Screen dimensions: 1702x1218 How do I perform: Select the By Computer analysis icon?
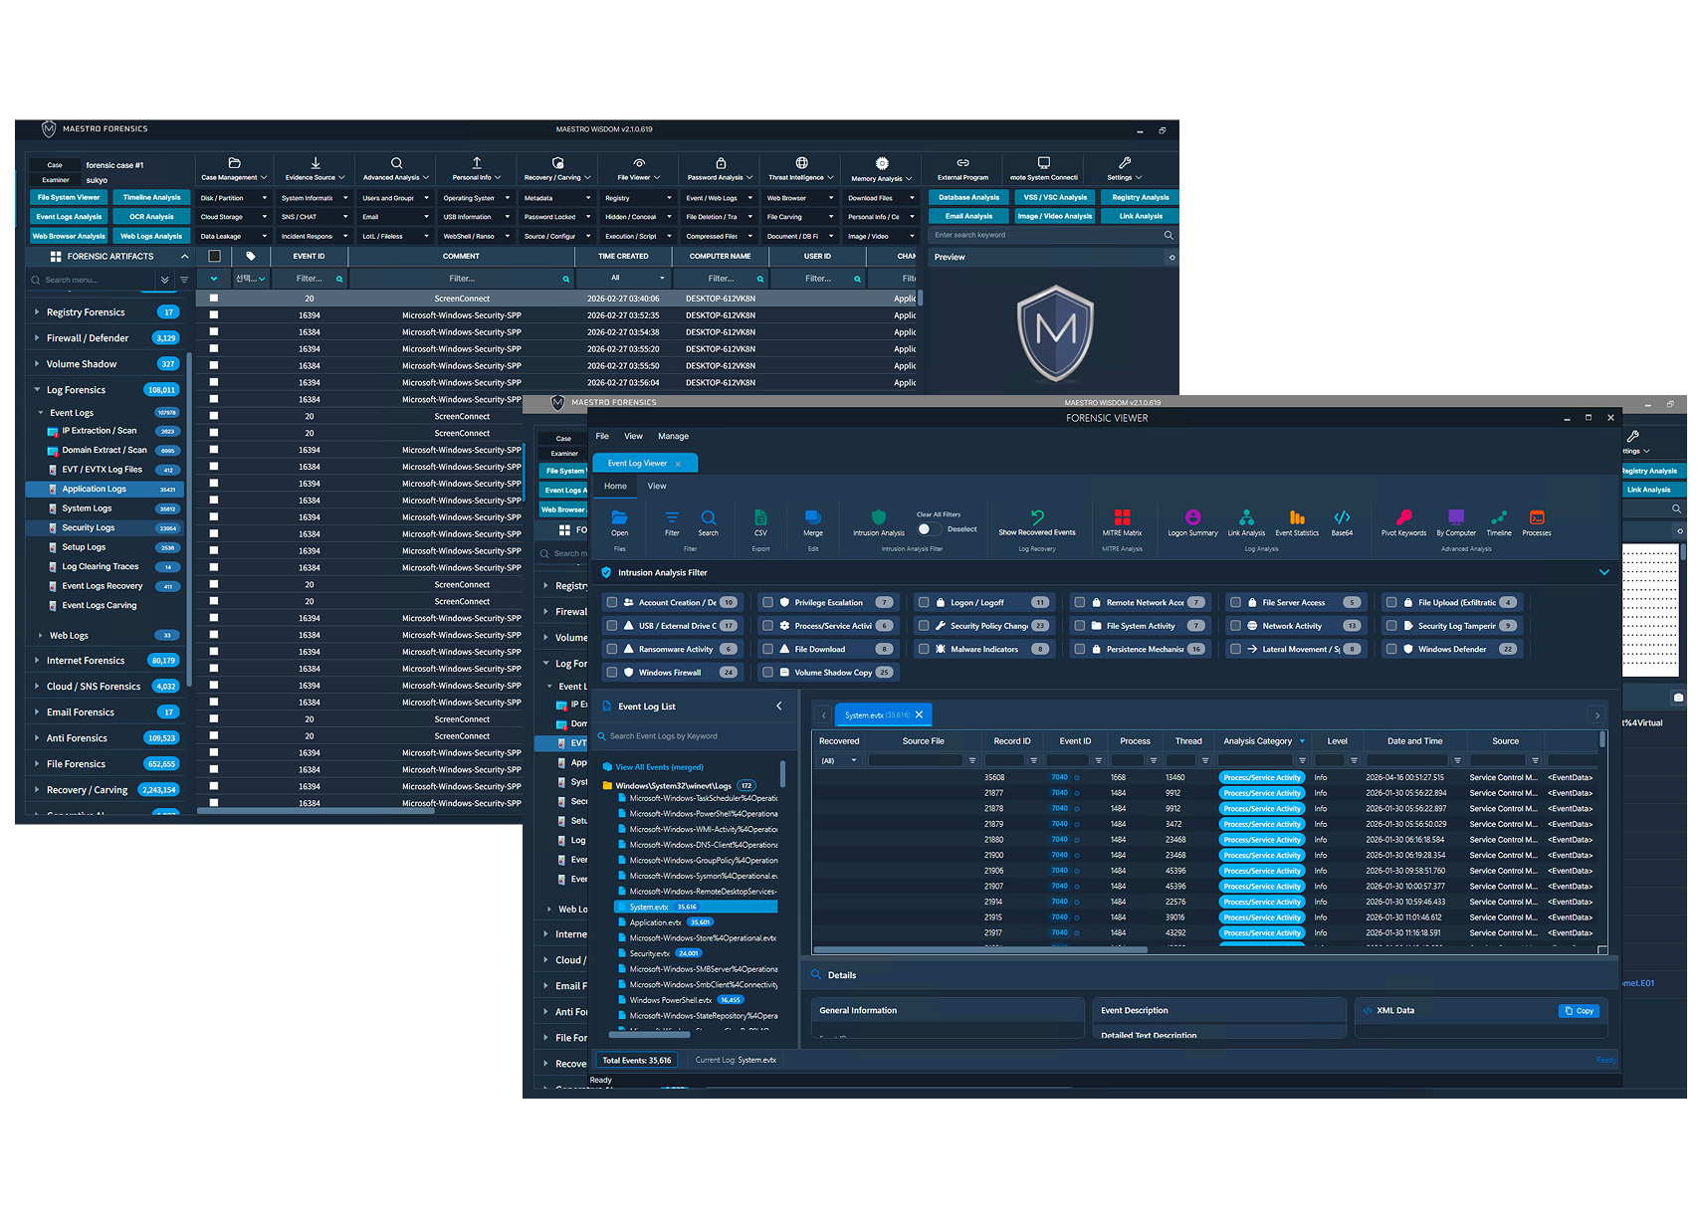pyautogui.click(x=1456, y=517)
